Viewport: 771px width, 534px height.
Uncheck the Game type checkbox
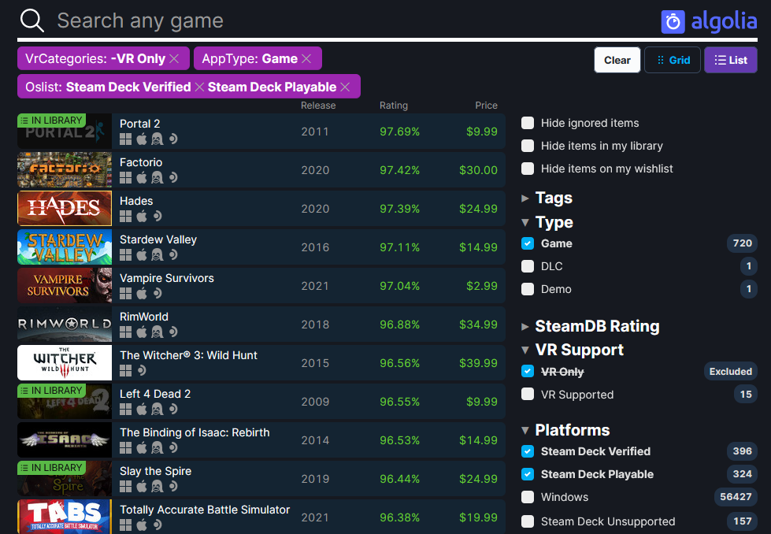coord(528,243)
